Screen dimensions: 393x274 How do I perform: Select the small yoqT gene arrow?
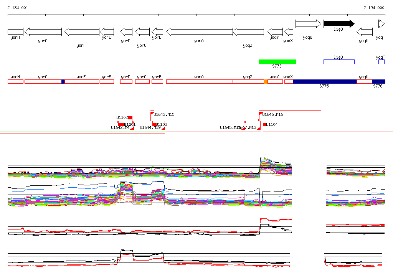click(x=381, y=24)
